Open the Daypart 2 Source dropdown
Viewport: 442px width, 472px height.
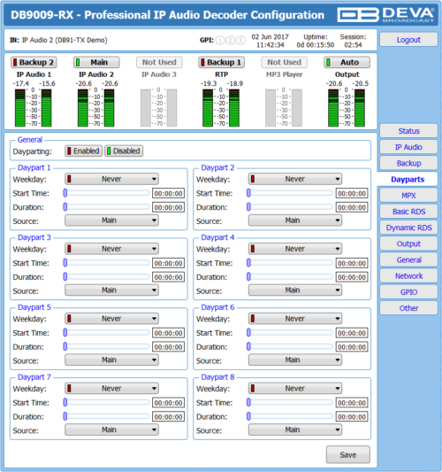(295, 221)
